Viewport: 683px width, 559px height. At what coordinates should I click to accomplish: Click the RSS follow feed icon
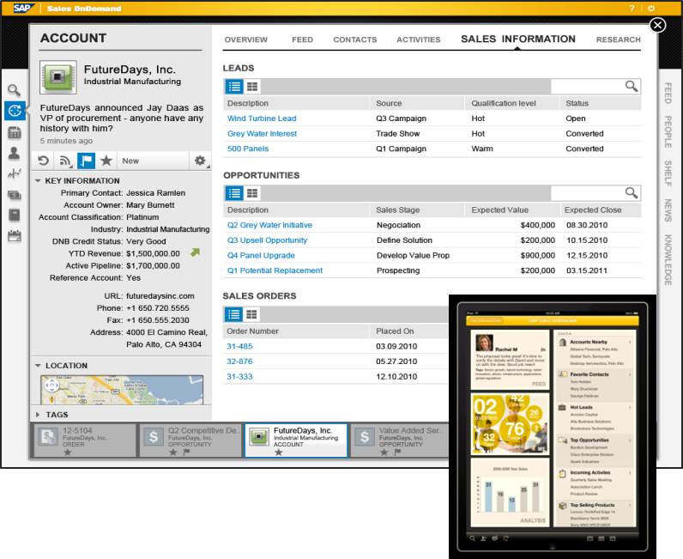tap(65, 161)
